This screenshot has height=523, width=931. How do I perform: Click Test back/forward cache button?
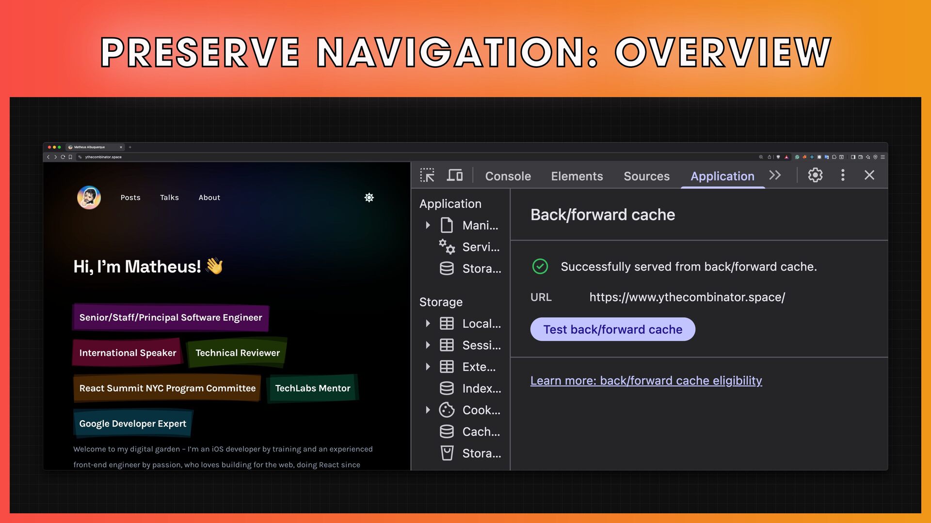[x=612, y=329]
